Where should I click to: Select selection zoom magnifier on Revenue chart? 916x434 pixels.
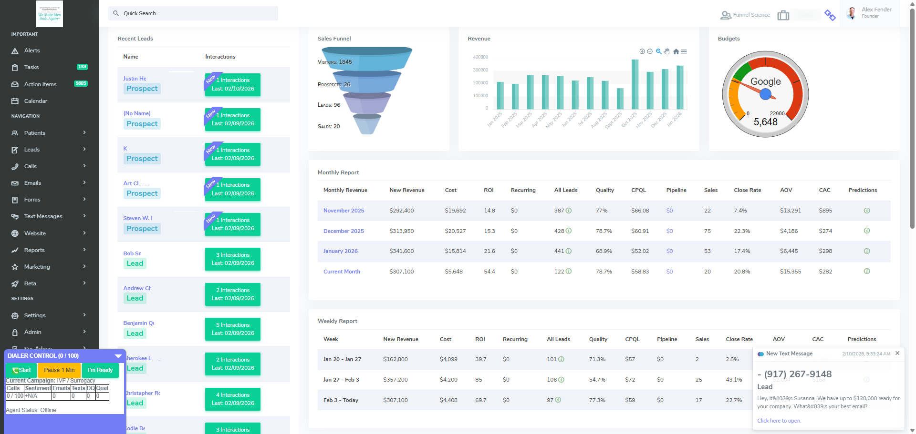(659, 51)
